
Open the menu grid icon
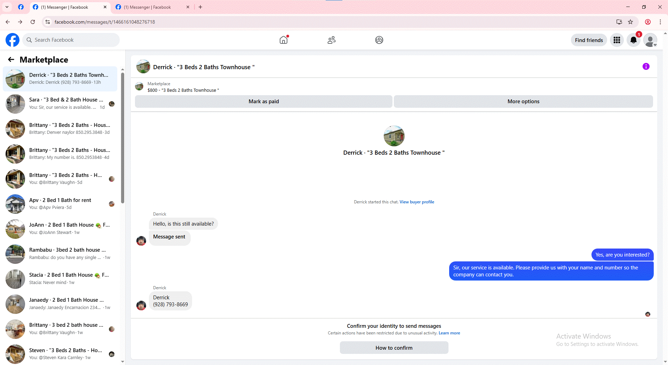[617, 40]
